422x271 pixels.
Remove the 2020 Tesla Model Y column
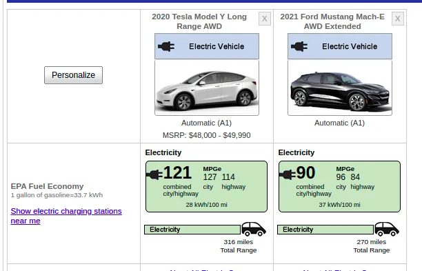tap(265, 19)
